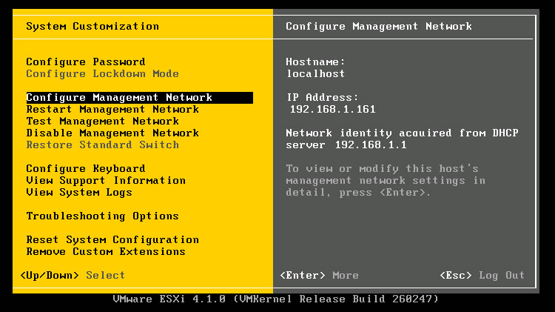Open View Support Information
The image size is (555, 312).
(x=106, y=181)
